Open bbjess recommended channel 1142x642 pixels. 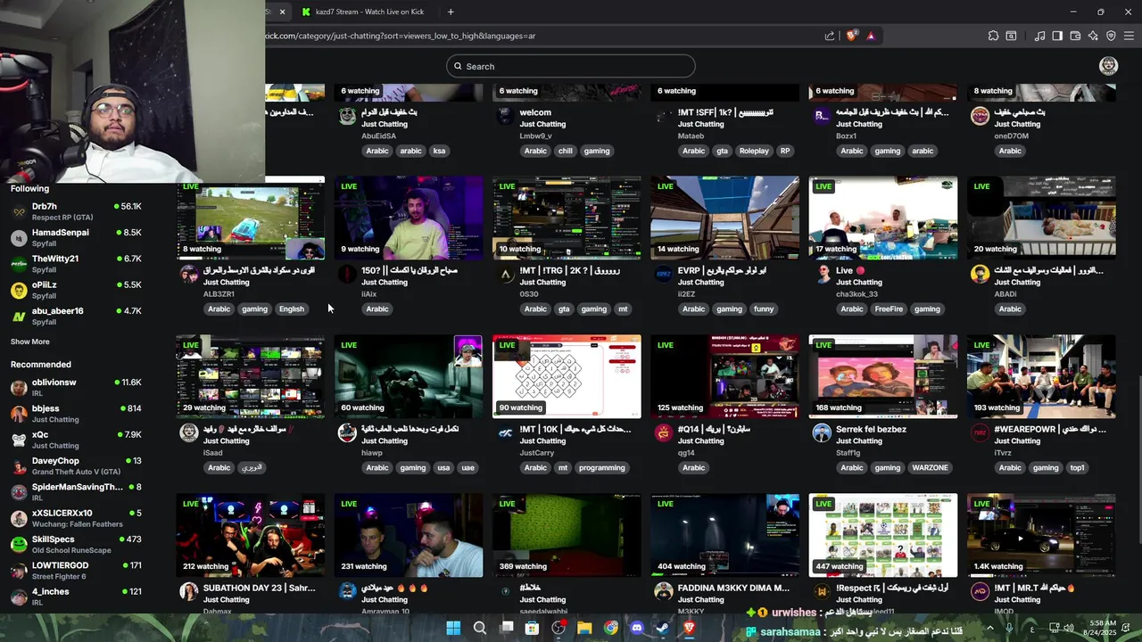(x=76, y=414)
